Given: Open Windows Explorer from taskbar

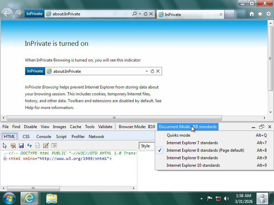Looking at the screenshot, I should tap(52, 199).
